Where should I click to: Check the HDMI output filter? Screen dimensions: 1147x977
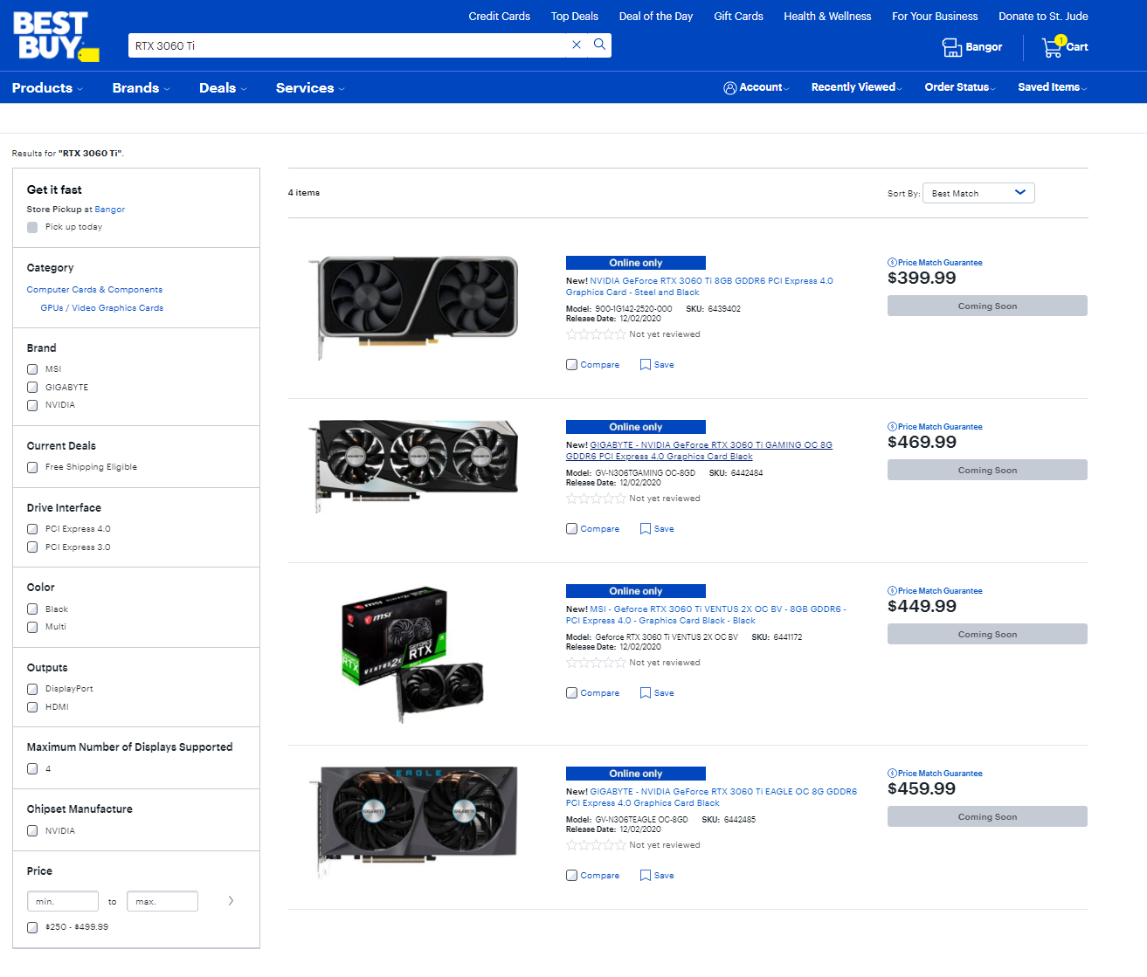click(x=32, y=707)
